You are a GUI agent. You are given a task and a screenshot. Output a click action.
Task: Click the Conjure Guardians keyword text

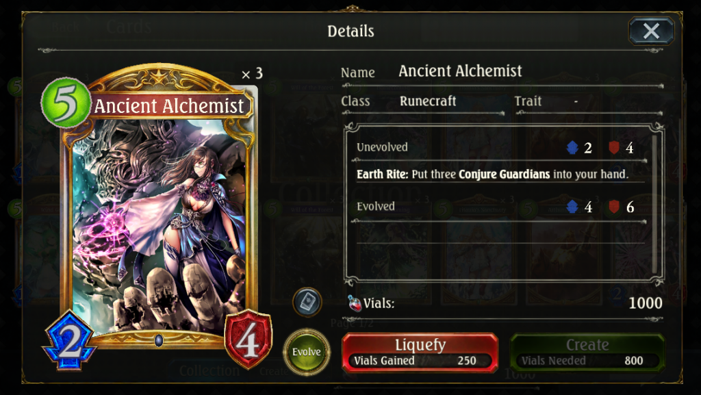[x=505, y=175]
